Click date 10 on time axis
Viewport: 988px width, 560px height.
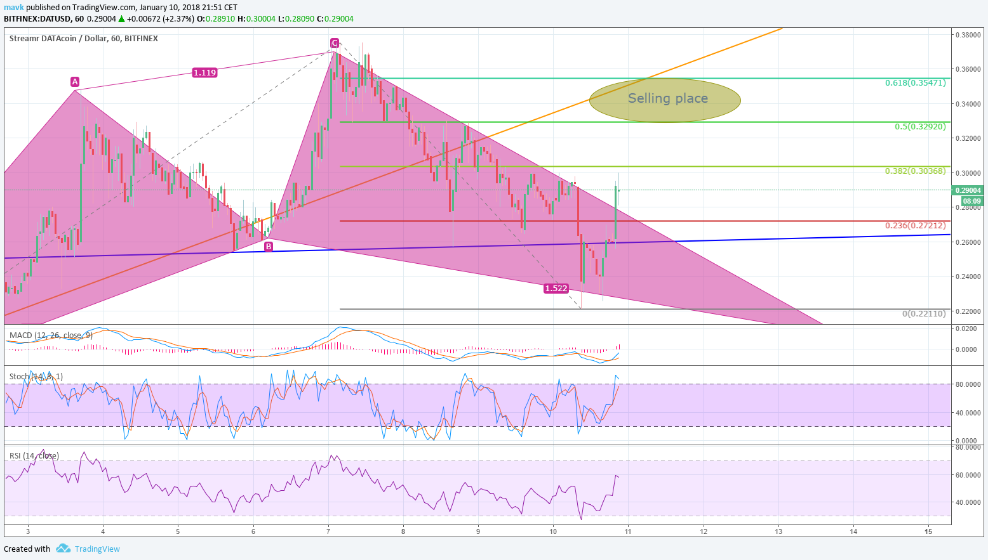pos(553,531)
